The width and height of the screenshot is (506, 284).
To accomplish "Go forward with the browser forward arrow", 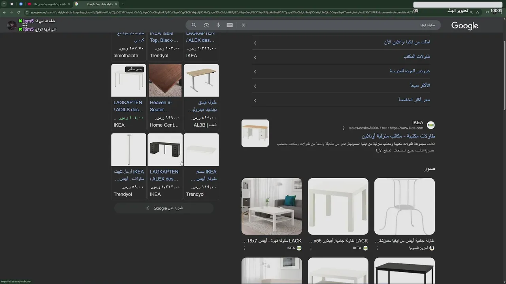I will tap(11, 12).
